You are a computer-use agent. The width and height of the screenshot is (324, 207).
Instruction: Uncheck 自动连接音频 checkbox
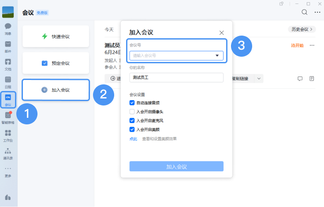click(x=132, y=102)
